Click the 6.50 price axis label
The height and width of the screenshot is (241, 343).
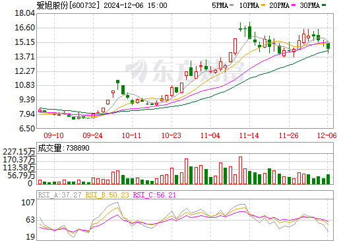[27, 129]
